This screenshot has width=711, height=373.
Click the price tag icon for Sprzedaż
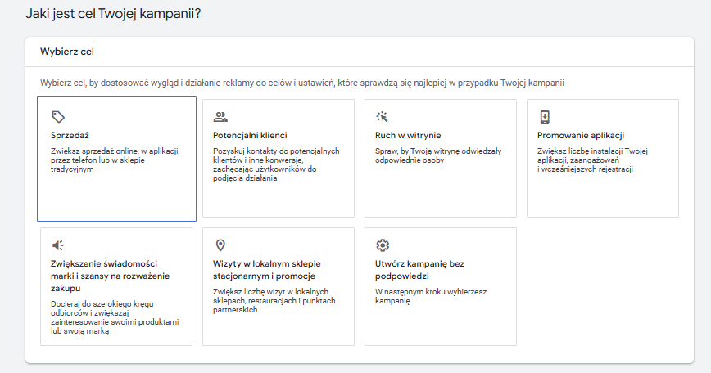tap(57, 117)
